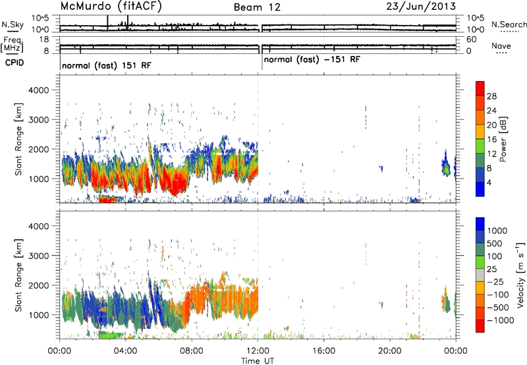This screenshot has height=365, width=527.
Task: Click the blue bottom of the power color bar
Action: coord(480,189)
